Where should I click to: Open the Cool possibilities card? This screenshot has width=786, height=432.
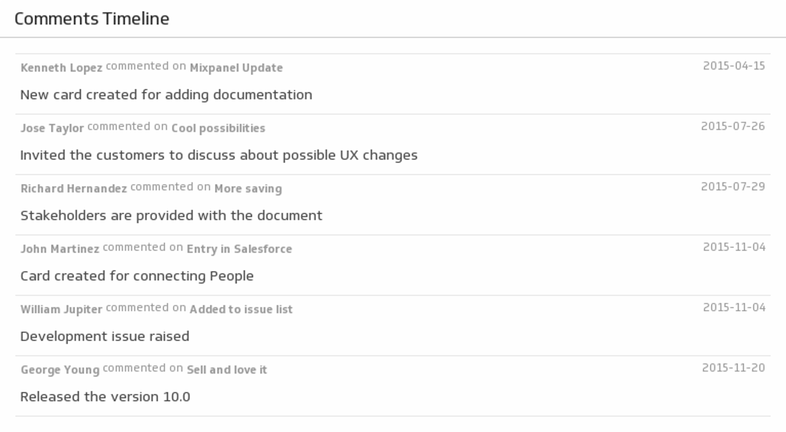218,128
